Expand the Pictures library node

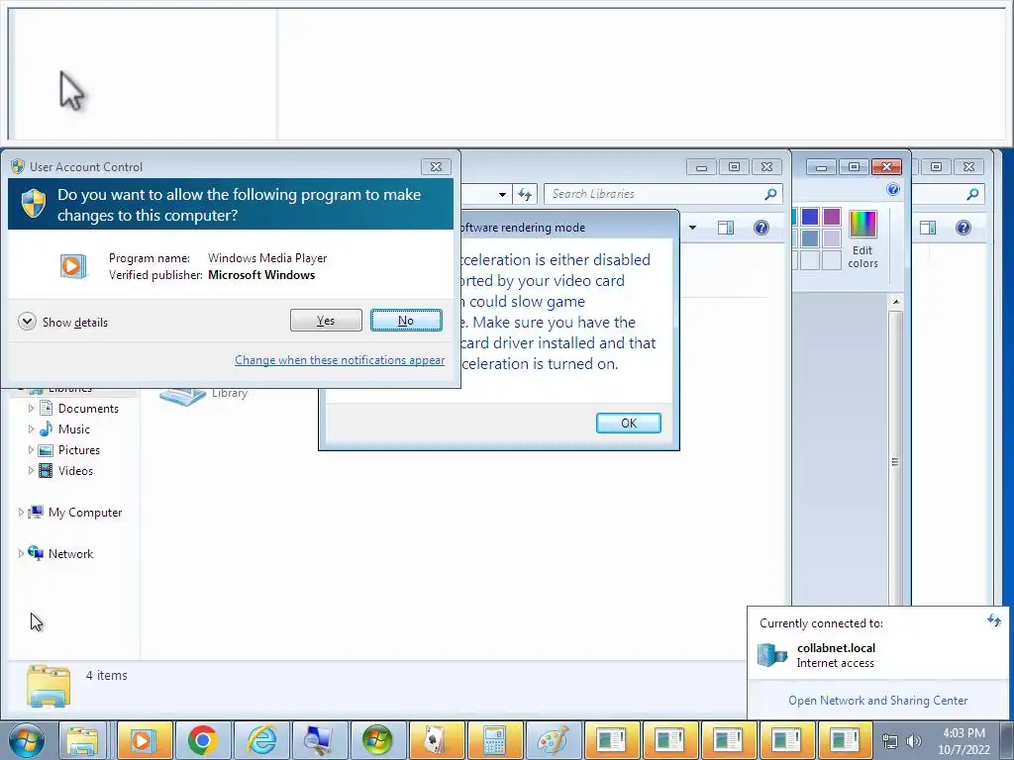pos(31,450)
